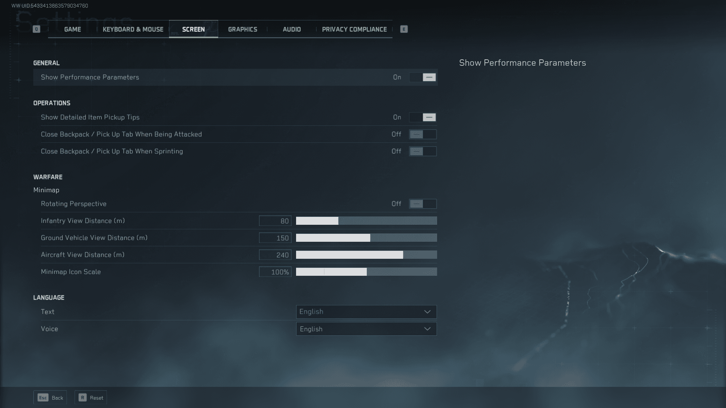Open the Text language dropdown
Viewport: 726px width, 408px height.
coord(366,312)
